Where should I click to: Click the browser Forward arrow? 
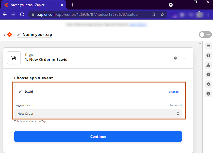point(13,14)
